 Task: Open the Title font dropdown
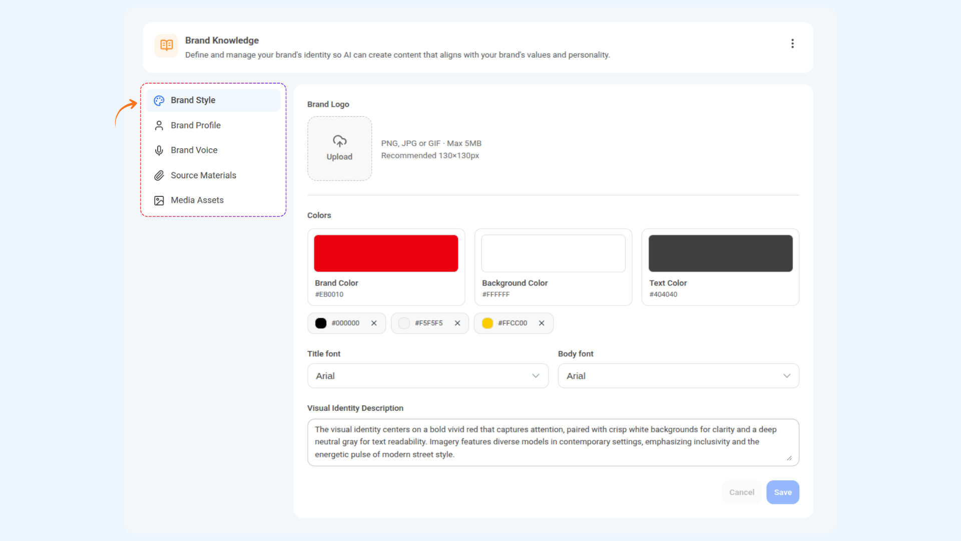tap(428, 376)
